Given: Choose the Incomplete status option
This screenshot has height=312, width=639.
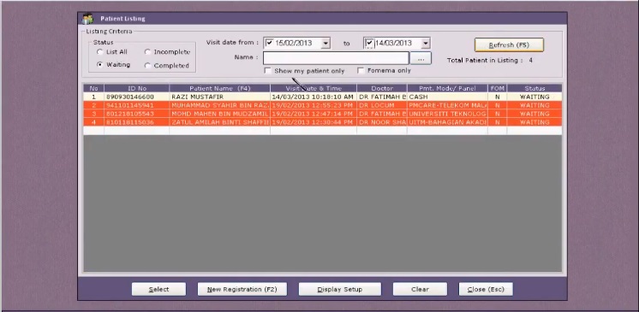Looking at the screenshot, I should tap(147, 52).
